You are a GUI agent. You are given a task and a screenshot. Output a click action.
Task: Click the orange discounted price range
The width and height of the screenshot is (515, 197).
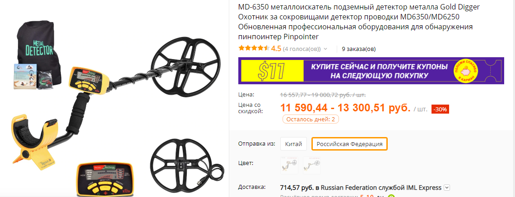345,108
